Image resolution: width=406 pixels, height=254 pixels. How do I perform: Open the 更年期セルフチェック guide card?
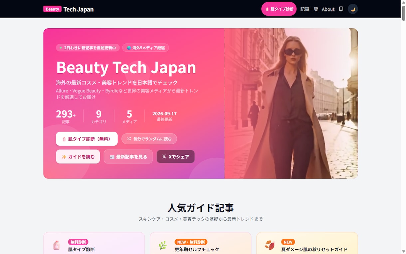pos(201,243)
